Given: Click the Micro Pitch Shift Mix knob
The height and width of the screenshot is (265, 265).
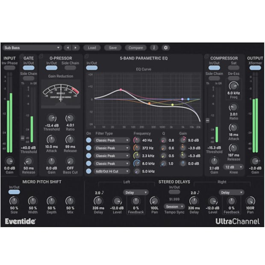Looking at the screenshot, I should [70, 201].
